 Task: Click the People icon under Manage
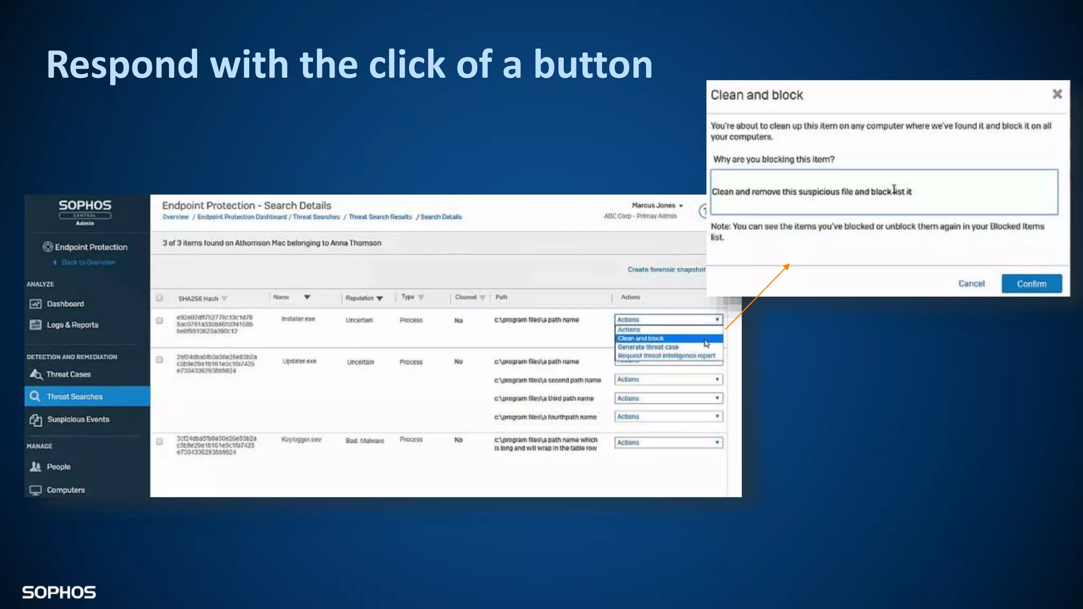pos(35,467)
